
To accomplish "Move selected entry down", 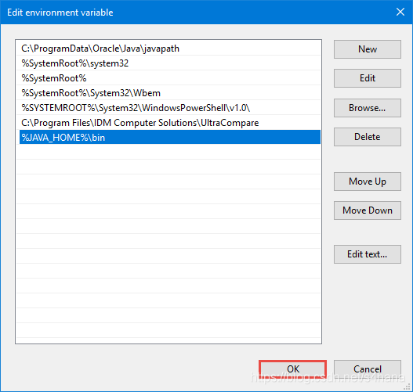I will [368, 210].
